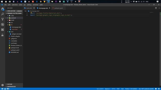Open Microsoft Edge in taskbar
Viewport: 161px width, 90px height.
pos(37,1)
